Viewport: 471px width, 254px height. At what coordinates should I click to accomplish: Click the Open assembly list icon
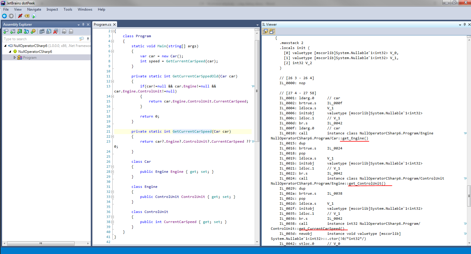(42, 31)
